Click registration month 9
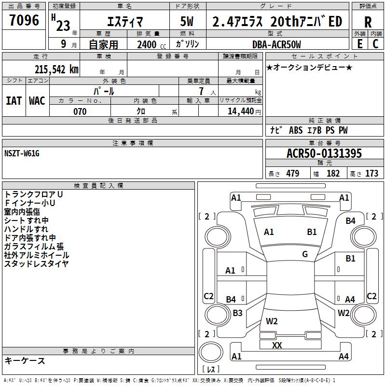386x386 pixels. [x=64, y=44]
